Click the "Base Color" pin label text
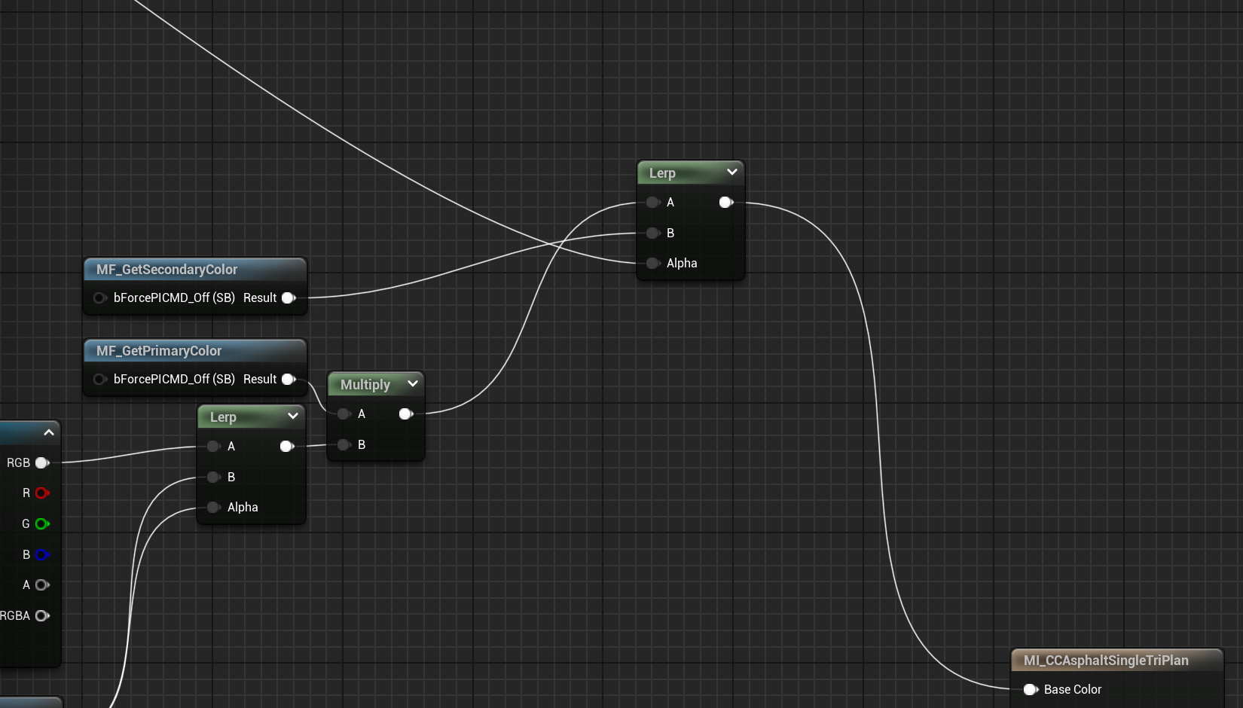The image size is (1243, 708). [1073, 689]
